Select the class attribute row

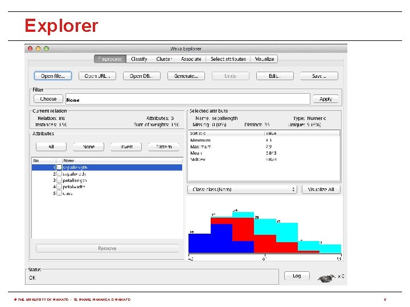point(107,193)
